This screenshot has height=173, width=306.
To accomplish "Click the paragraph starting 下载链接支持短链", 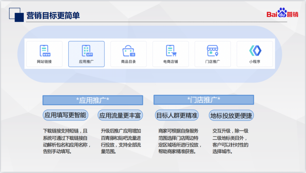I will coord(67,141).
